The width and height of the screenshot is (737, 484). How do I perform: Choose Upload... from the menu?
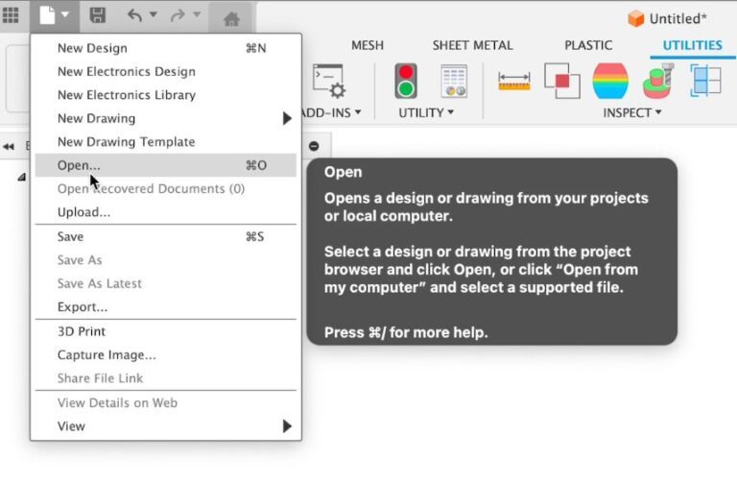[x=165, y=212]
